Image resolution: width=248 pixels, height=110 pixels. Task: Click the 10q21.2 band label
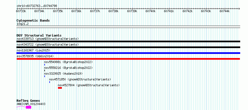[23, 24]
